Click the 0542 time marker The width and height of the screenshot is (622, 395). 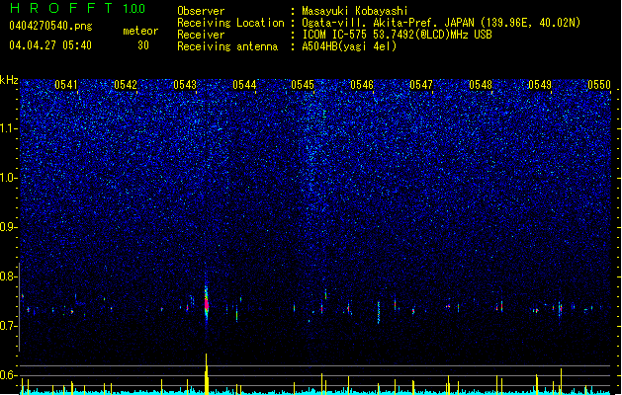coord(126,85)
